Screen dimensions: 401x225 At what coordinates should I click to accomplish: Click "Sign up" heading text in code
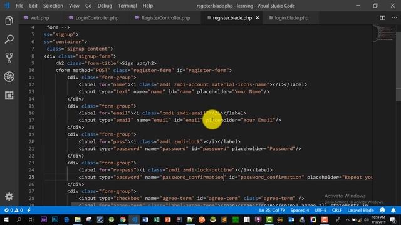point(132,63)
